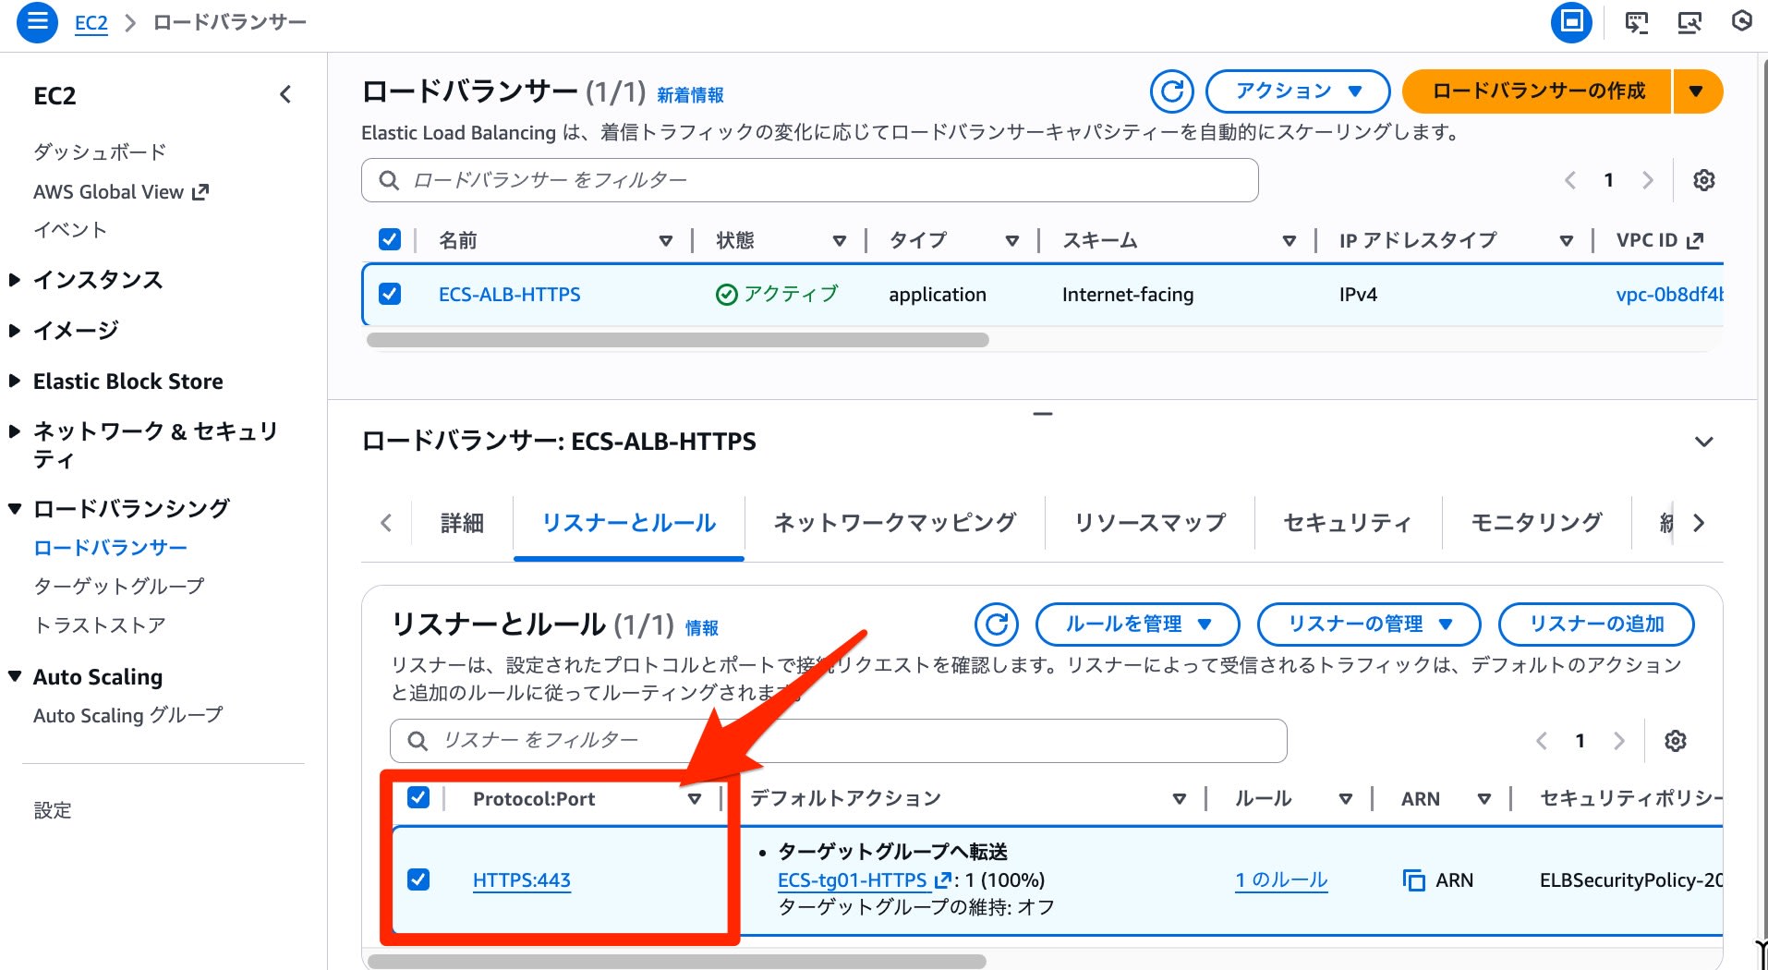Go to next page of load balancers
1768x970 pixels.
(x=1648, y=180)
